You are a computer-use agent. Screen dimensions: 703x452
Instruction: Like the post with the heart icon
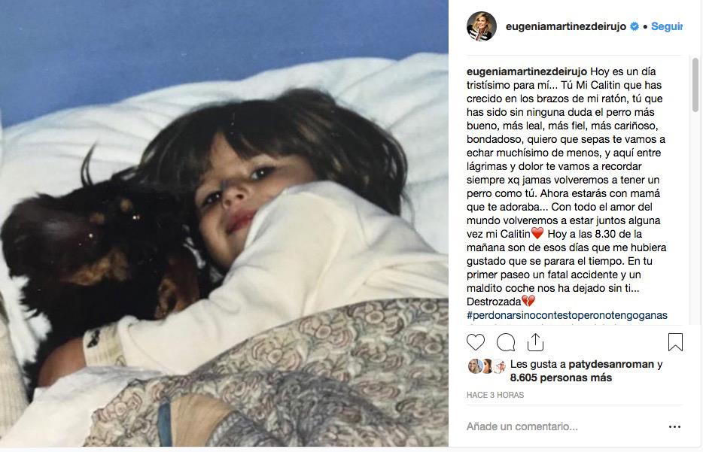pos(475,342)
